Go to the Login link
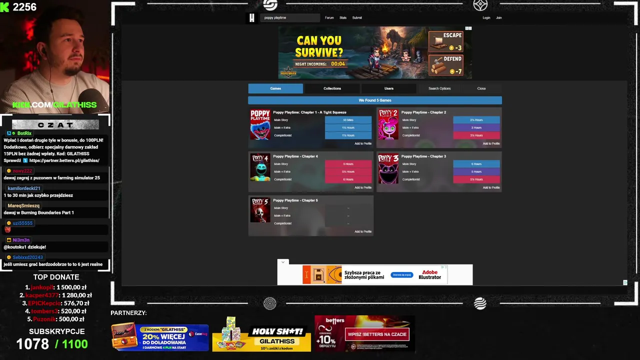Screen dimensions: 640x360 point(486,18)
